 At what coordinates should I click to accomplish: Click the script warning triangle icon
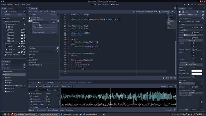point(164,78)
